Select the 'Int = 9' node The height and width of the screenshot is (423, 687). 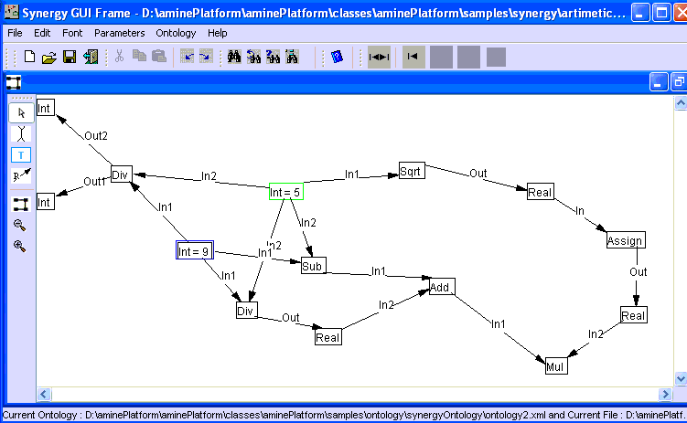[x=195, y=249]
